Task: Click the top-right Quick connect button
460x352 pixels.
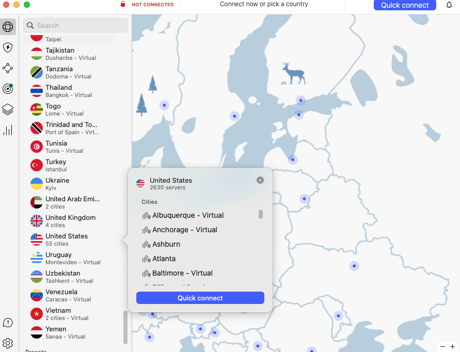Action: pos(405,5)
